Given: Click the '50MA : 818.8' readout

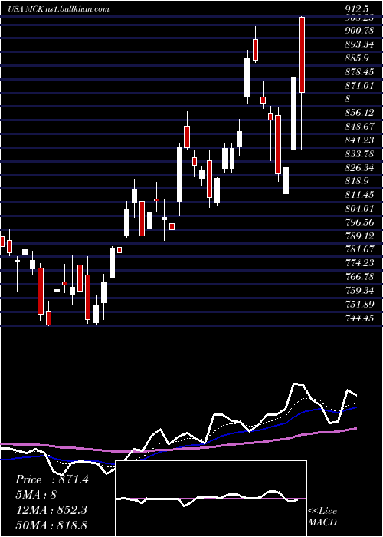Looking at the screenshot, I should pos(51,525).
